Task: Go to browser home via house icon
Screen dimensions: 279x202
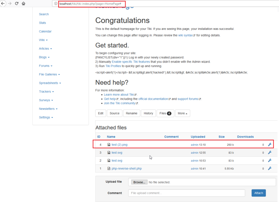Action: [x=23, y=3]
